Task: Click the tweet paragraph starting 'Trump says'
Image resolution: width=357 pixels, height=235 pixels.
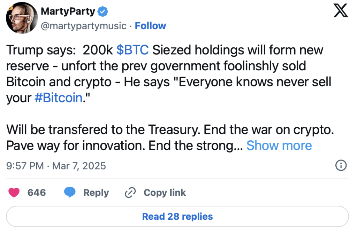Action: coord(167,74)
